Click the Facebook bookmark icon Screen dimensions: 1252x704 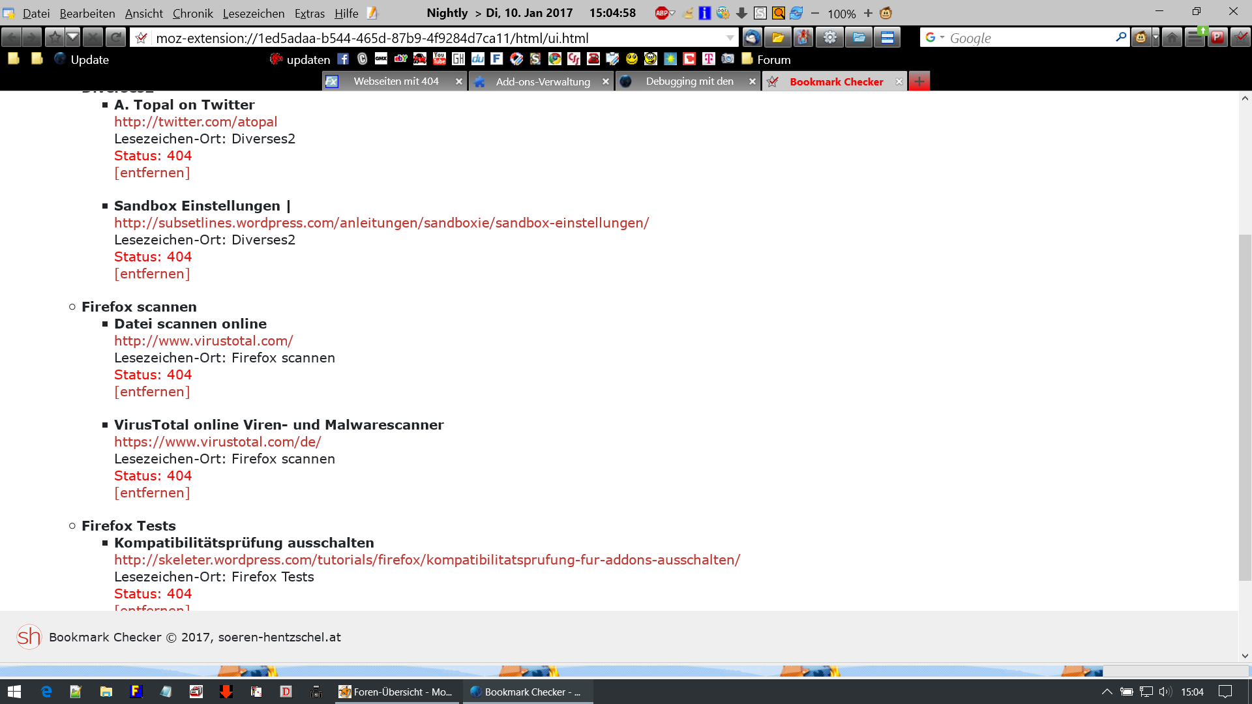(343, 59)
